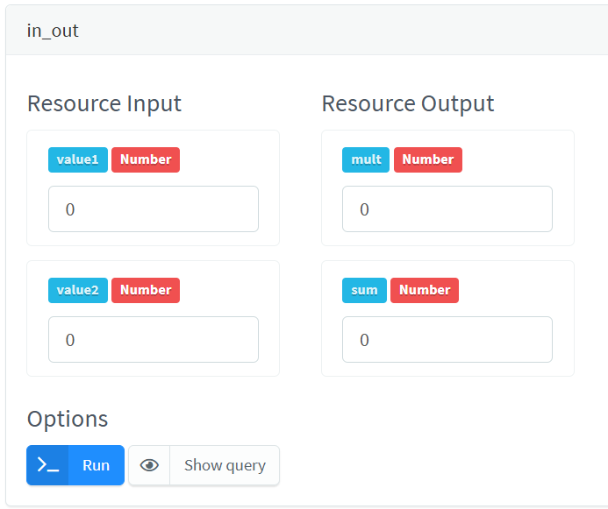608x509 pixels.
Task: Focus the value1 number input field
Action: pos(154,209)
